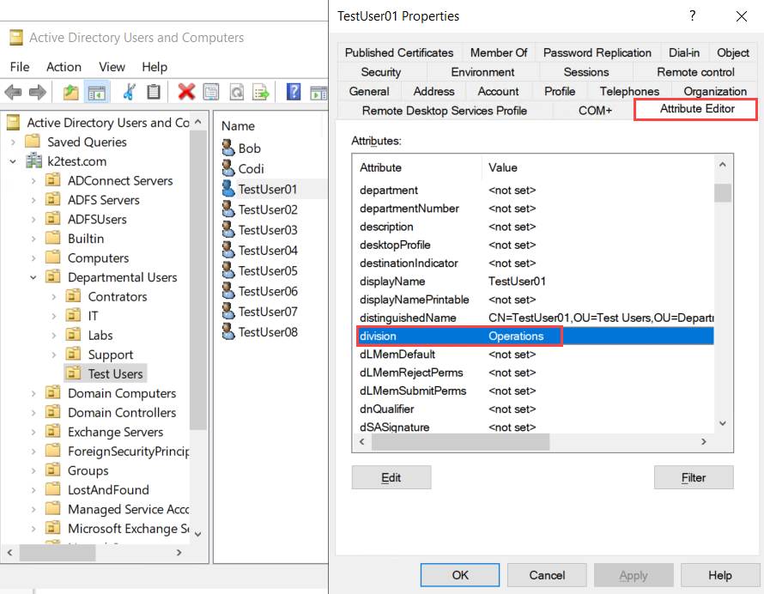Image resolution: width=764 pixels, height=594 pixels.
Task: Switch to the Account tab
Action: pos(498,91)
